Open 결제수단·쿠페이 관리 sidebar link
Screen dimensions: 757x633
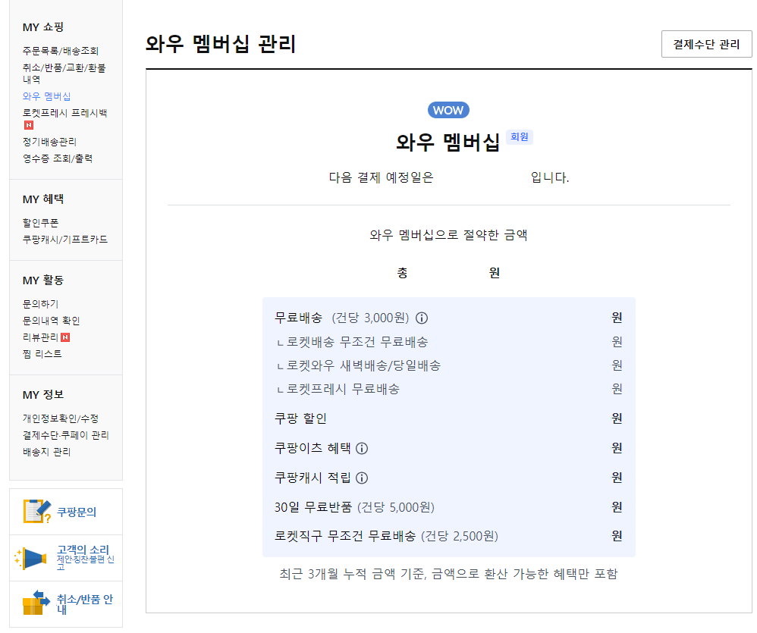click(66, 435)
